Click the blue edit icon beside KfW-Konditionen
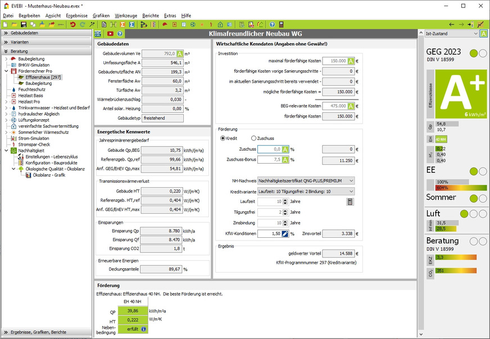Image resolution: width=490 pixels, height=339 pixels. (285, 233)
